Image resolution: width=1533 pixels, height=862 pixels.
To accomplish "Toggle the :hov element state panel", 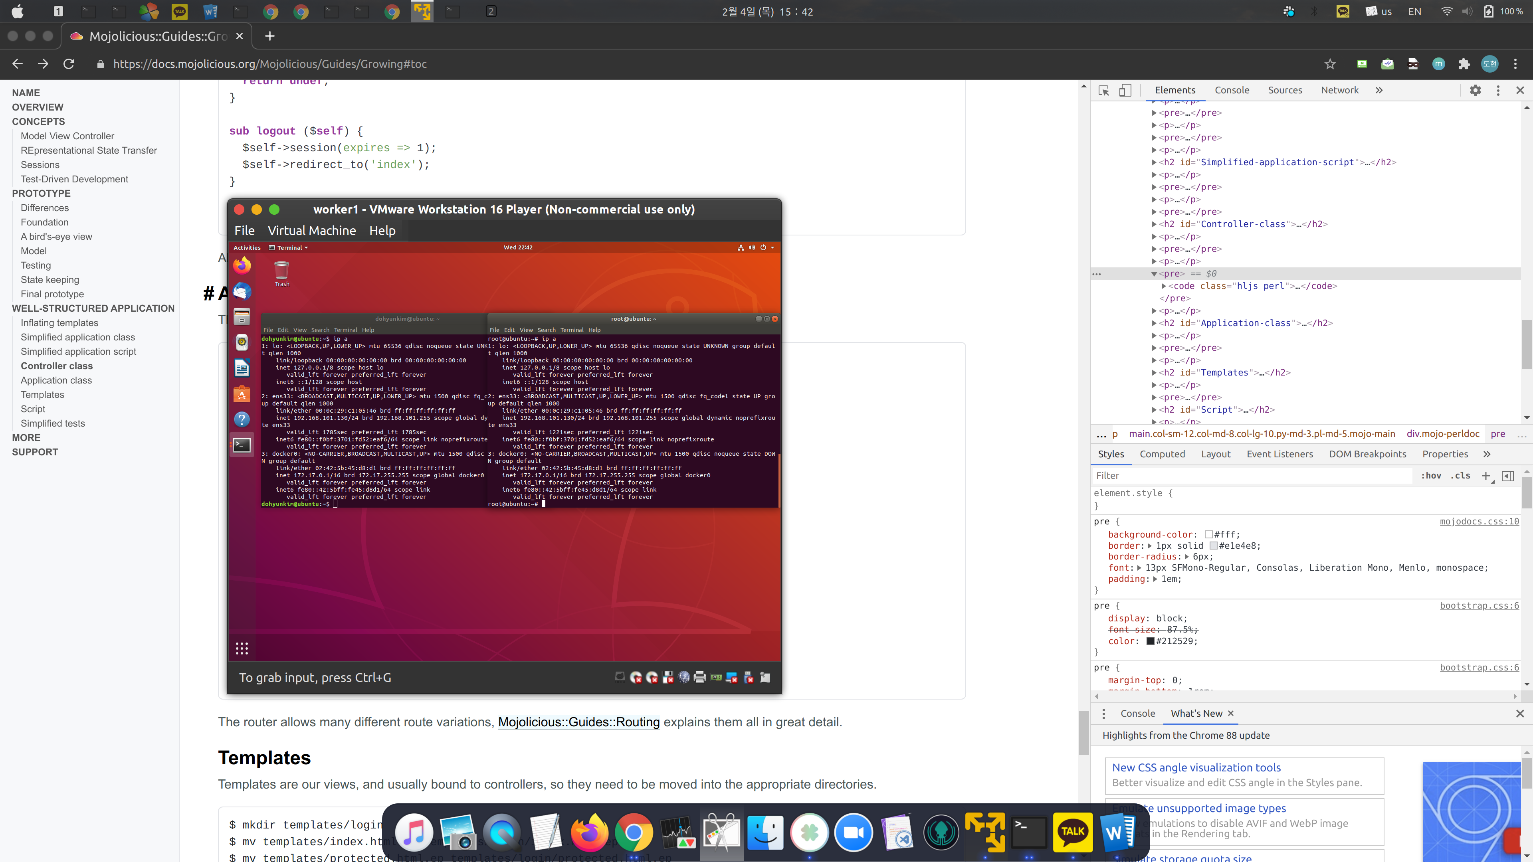I will pos(1431,475).
